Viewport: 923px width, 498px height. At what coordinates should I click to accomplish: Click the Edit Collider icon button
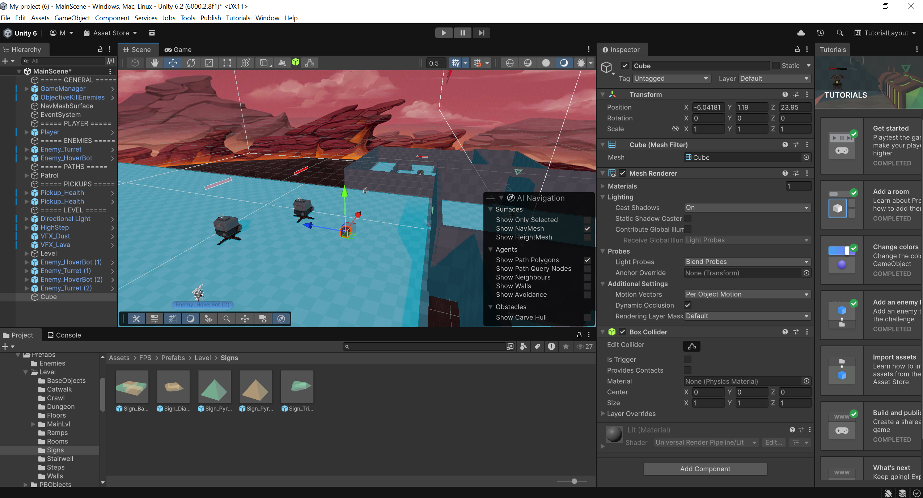tap(692, 346)
